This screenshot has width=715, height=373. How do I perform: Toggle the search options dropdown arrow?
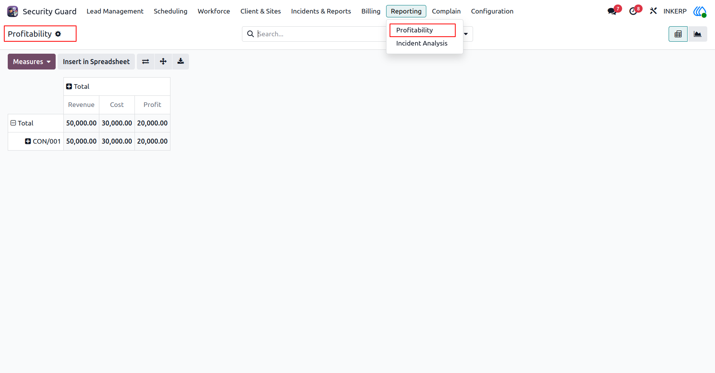click(x=466, y=34)
